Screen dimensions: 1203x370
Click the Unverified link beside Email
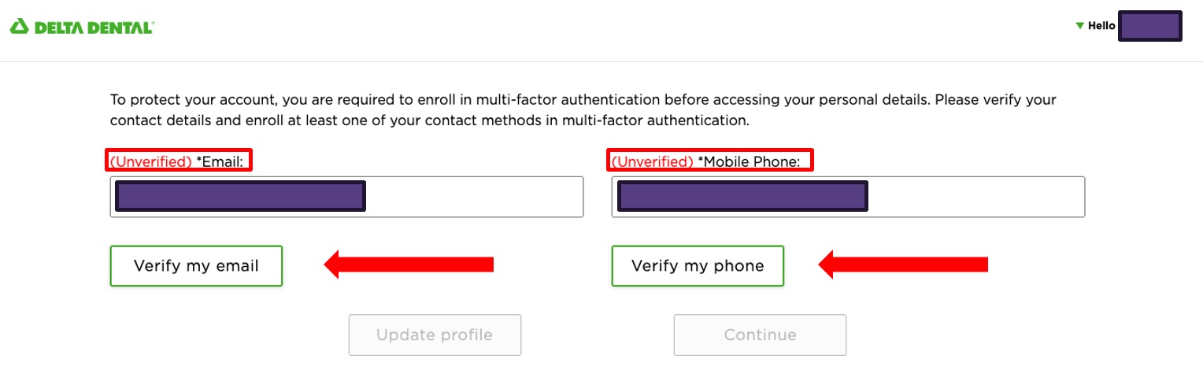pyautogui.click(x=150, y=161)
